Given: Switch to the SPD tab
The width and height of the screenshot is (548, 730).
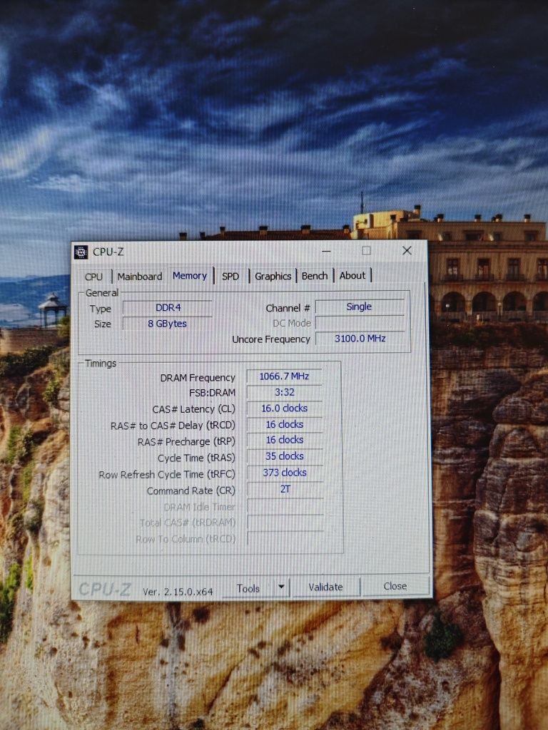Looking at the screenshot, I should [x=230, y=276].
